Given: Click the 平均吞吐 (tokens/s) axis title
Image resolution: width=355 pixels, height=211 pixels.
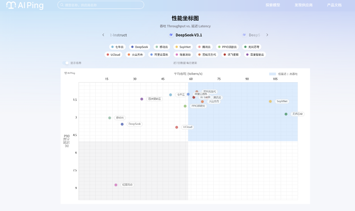Looking at the screenshot, I should coord(188,73).
